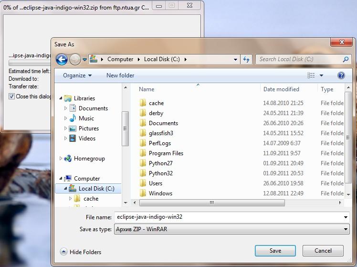The image size is (357, 267).
Task: Click the Documents folder icon in the file list
Action: pos(143,123)
